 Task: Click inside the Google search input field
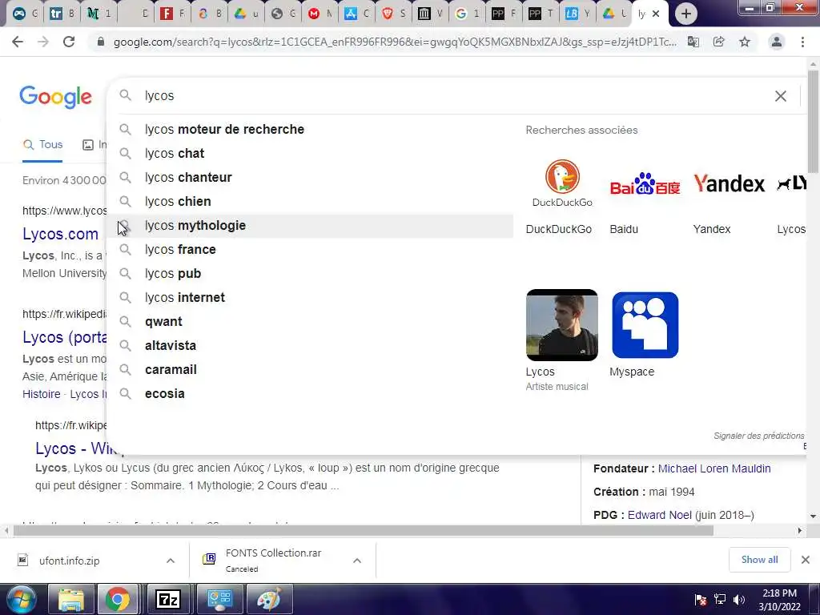[x=455, y=96]
